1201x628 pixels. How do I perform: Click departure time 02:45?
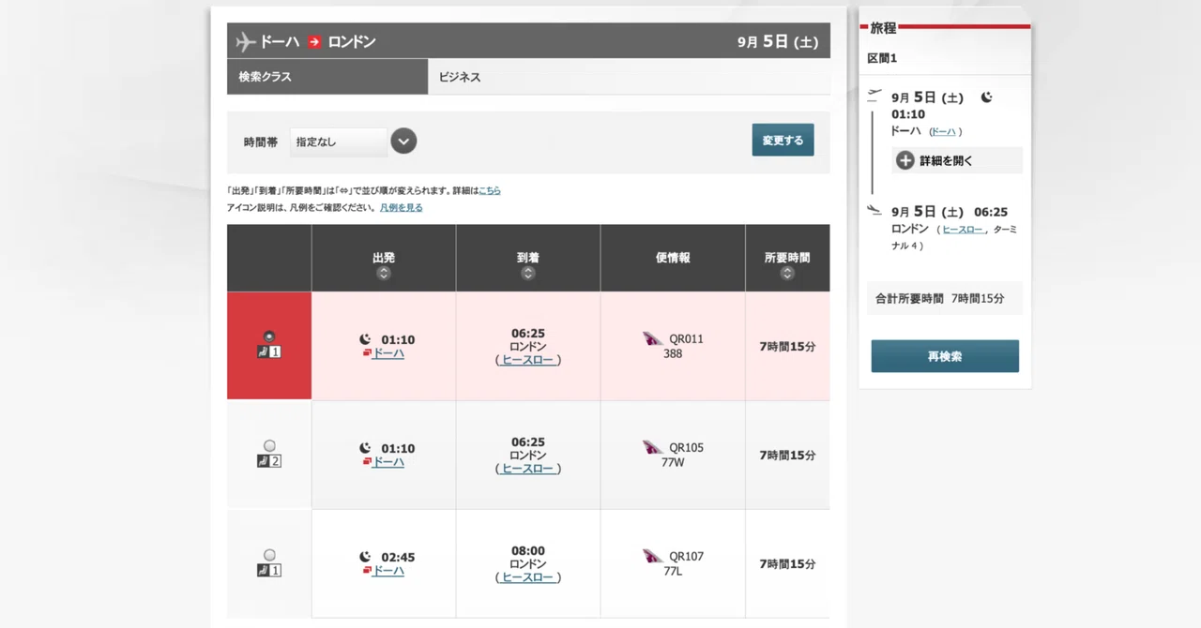point(398,557)
